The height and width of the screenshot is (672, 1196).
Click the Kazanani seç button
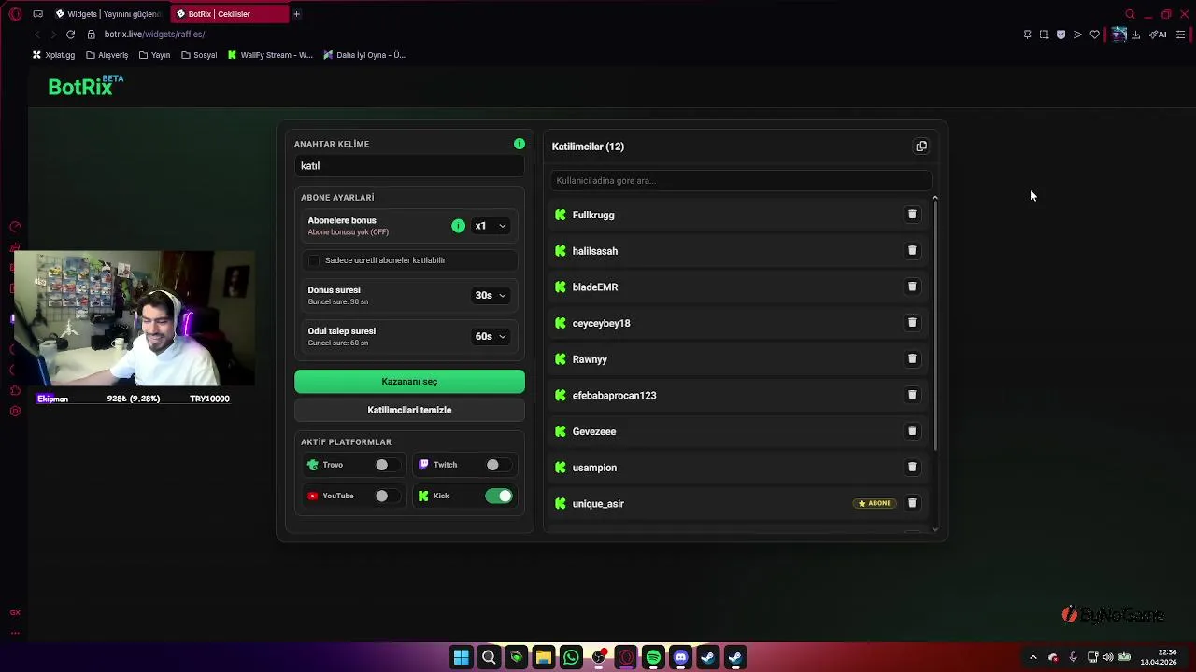coord(409,382)
